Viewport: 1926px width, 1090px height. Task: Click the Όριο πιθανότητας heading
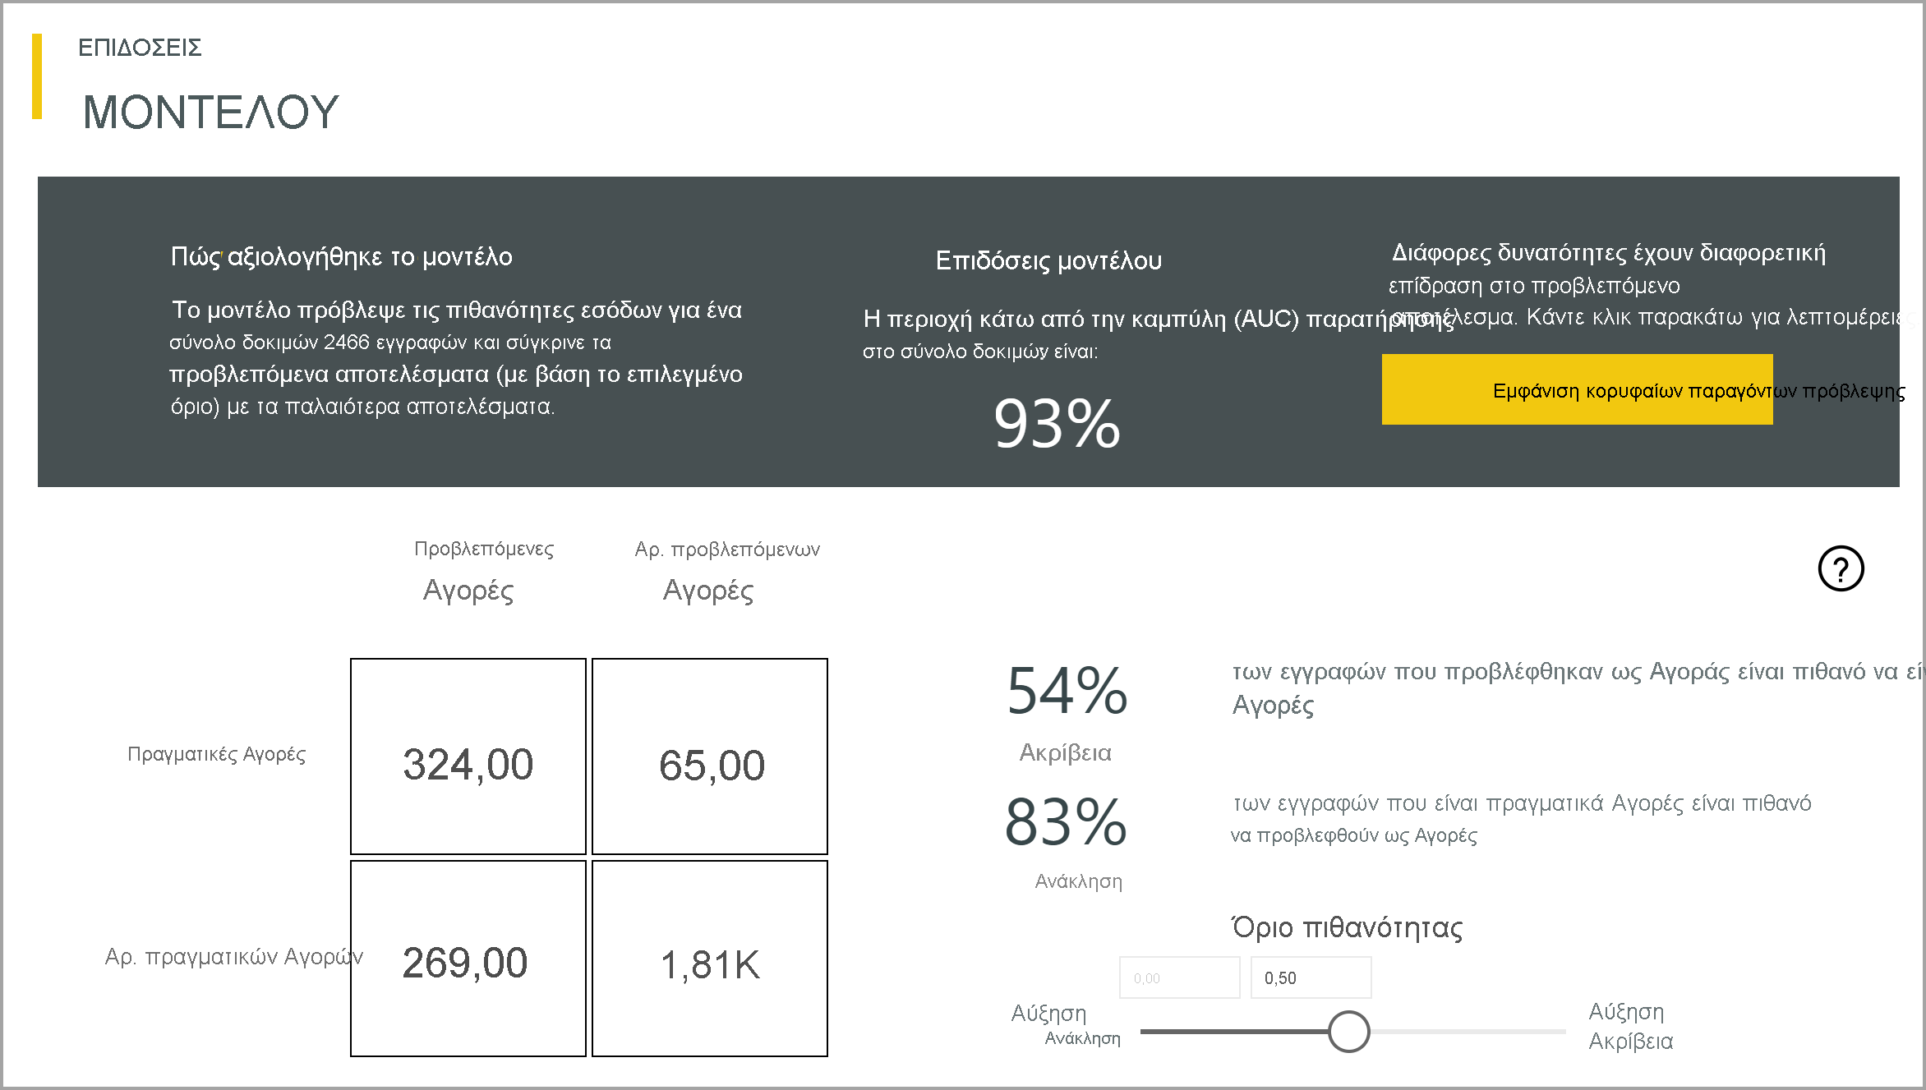click(x=1348, y=927)
